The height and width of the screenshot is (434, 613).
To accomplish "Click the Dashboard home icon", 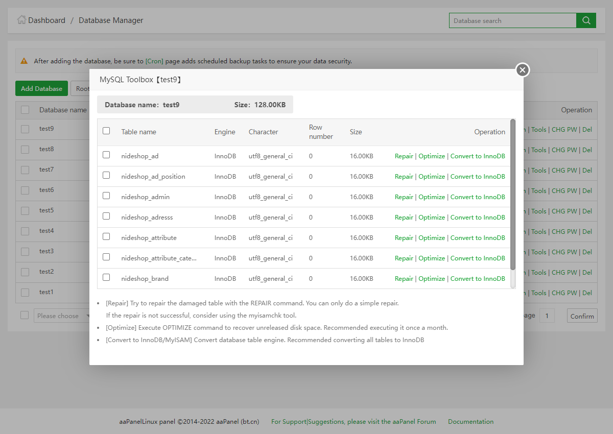I will [21, 20].
